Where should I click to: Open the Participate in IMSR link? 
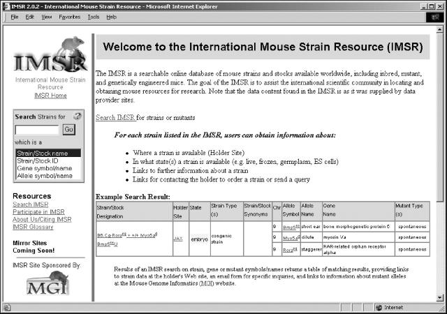38,211
